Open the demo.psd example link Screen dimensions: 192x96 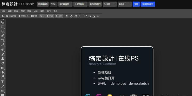click(x=118, y=83)
